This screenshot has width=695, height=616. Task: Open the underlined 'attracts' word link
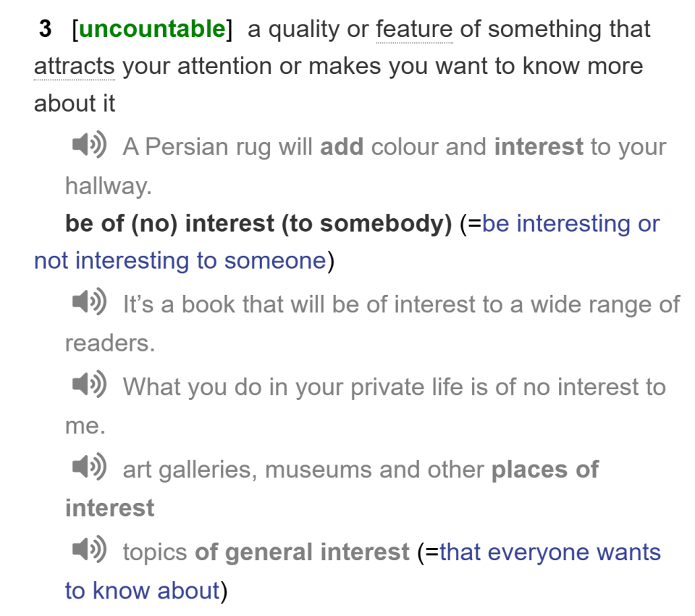(74, 67)
